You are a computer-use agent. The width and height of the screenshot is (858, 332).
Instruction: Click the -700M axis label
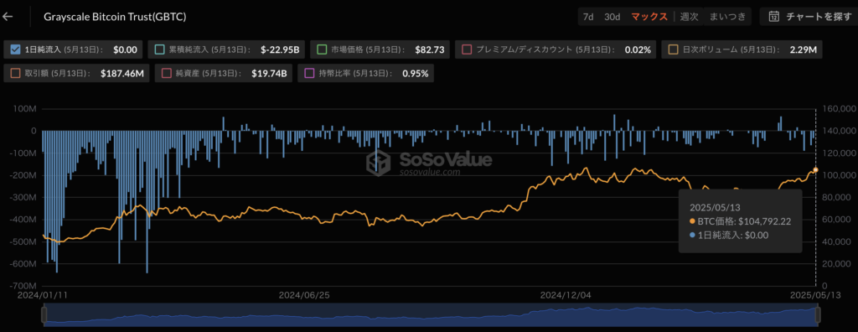point(23,286)
